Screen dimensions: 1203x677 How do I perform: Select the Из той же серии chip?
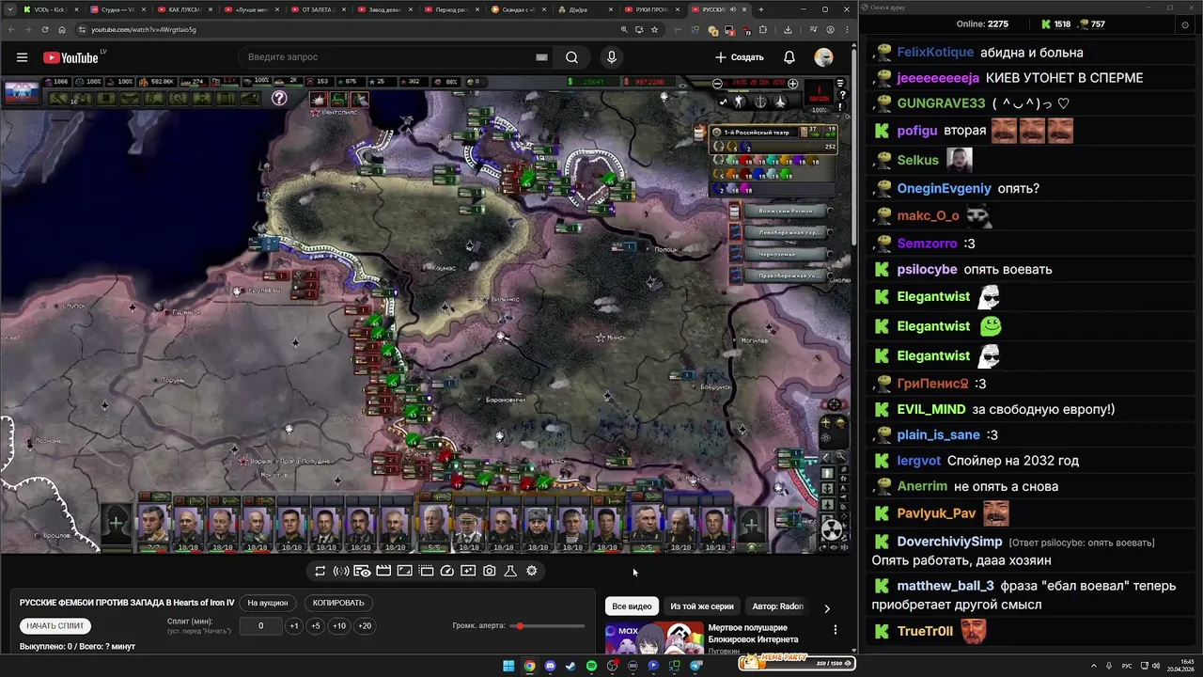pyautogui.click(x=702, y=606)
